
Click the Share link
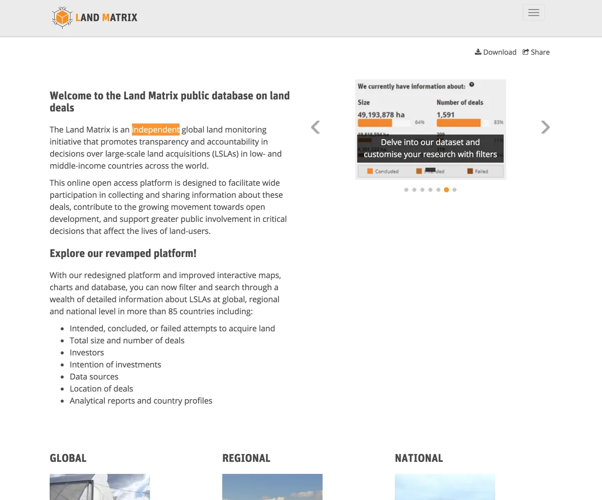(x=536, y=52)
